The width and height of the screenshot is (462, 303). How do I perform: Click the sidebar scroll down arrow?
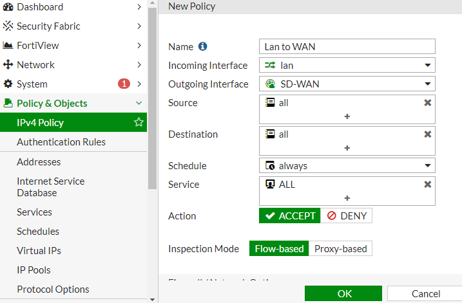tap(152, 300)
